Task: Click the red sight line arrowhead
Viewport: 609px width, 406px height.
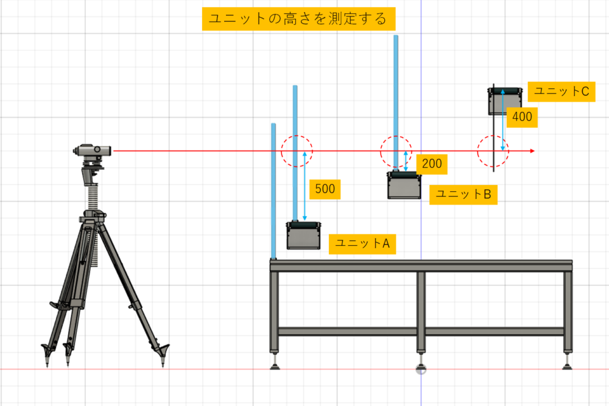Action: (532, 150)
